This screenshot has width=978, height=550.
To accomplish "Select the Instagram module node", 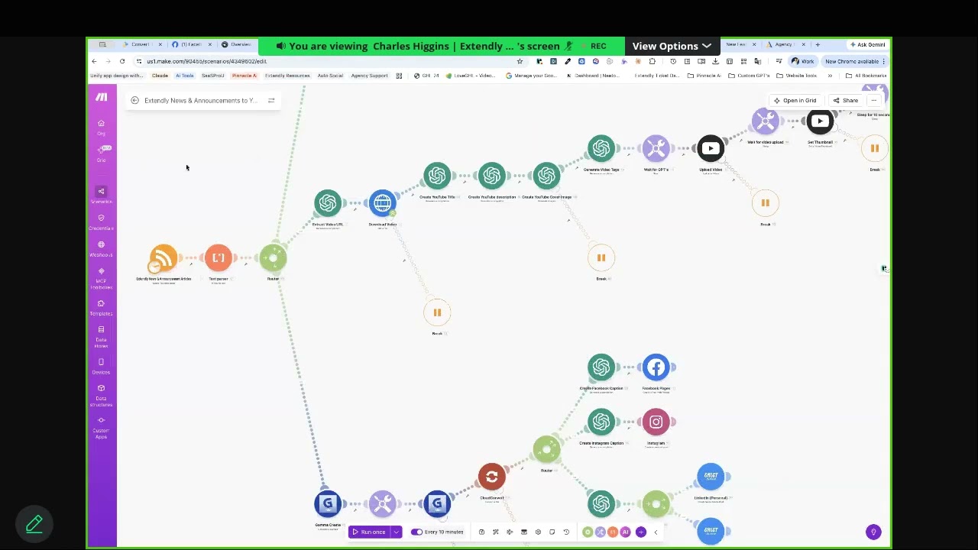I will 656,422.
